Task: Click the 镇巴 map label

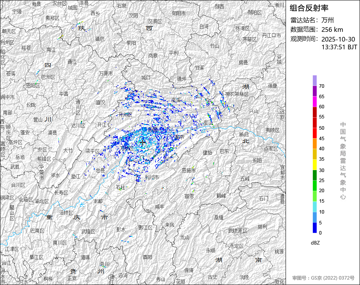Action: click(100, 39)
